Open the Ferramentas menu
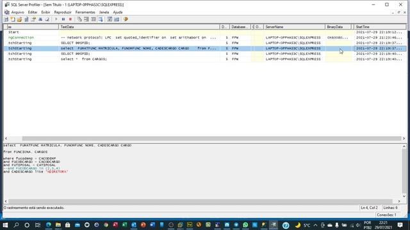 tap(85, 12)
